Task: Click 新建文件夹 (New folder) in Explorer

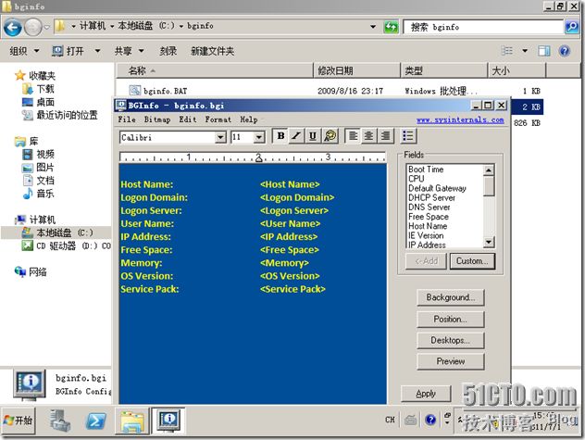Action: pos(212,51)
